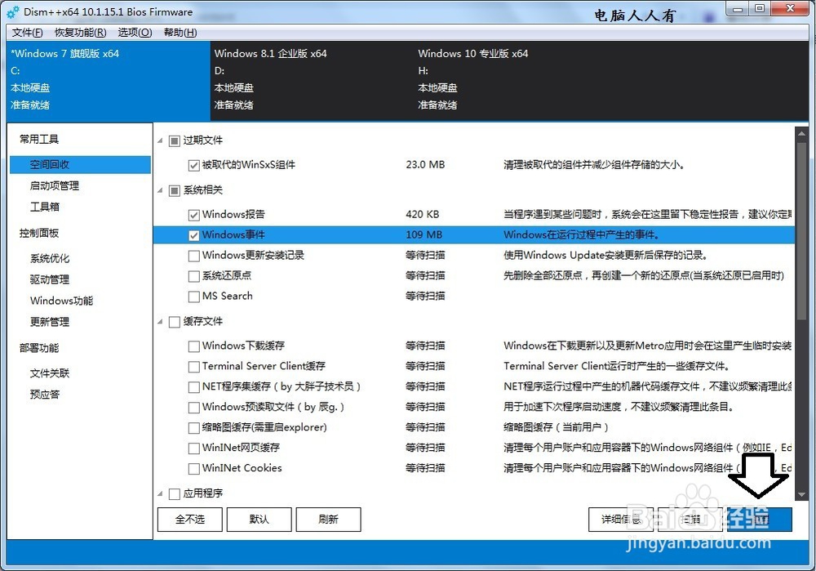Select the Windows 10 专业版 x64 system tile
This screenshot has width=816, height=571.
515,81
